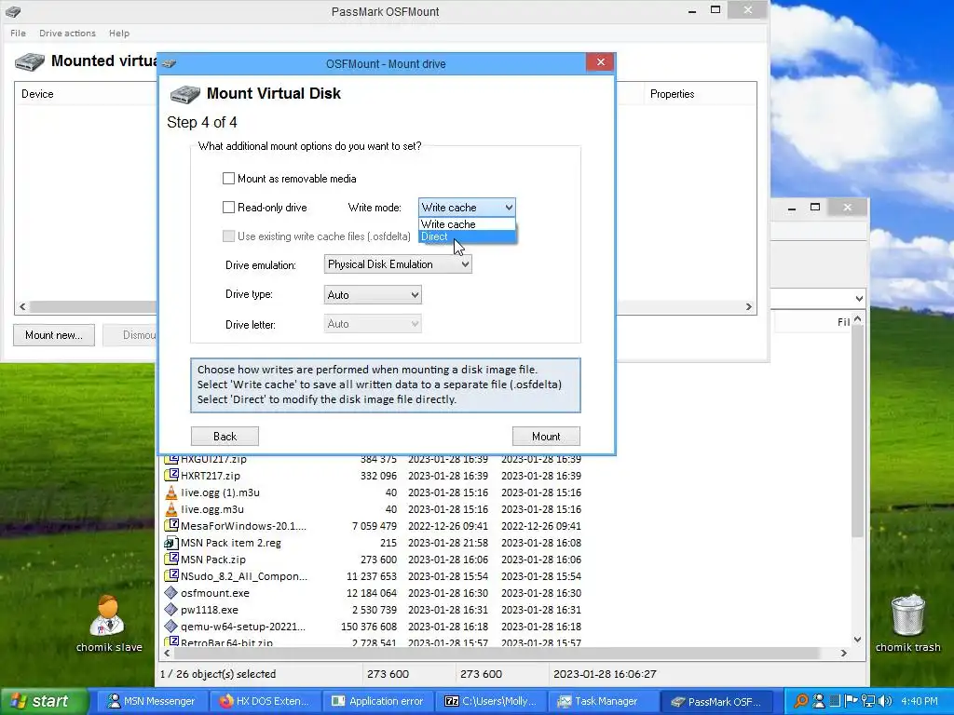This screenshot has height=715, width=954.
Task: Switch to Task Manager taskbar item
Action: pyautogui.click(x=604, y=701)
